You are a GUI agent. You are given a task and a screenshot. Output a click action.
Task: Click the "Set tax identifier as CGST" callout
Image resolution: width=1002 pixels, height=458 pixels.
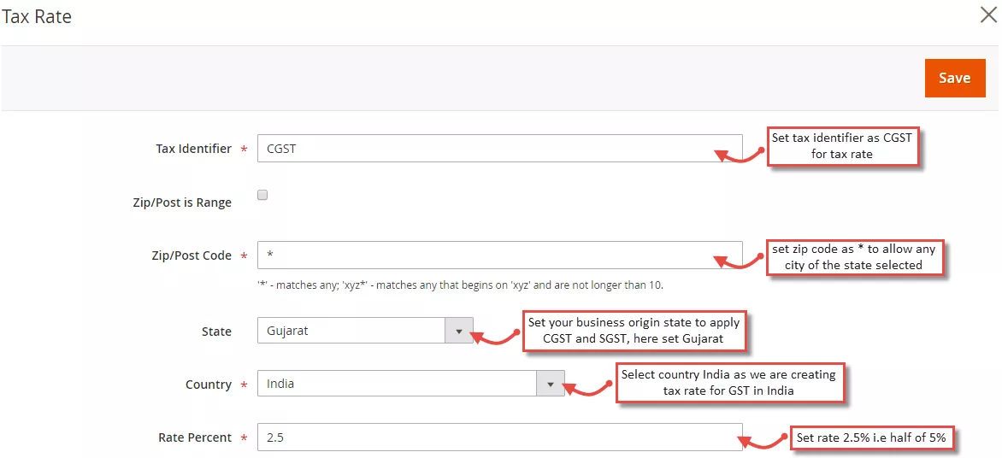tap(842, 146)
